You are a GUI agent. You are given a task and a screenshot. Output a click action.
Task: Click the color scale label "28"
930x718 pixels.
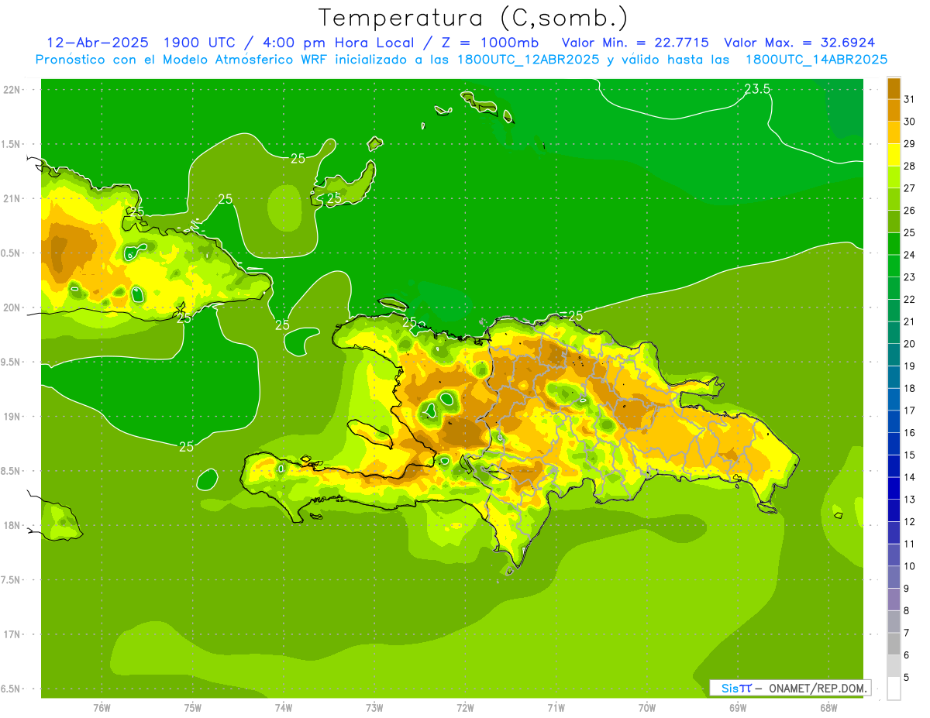pyautogui.click(x=910, y=166)
